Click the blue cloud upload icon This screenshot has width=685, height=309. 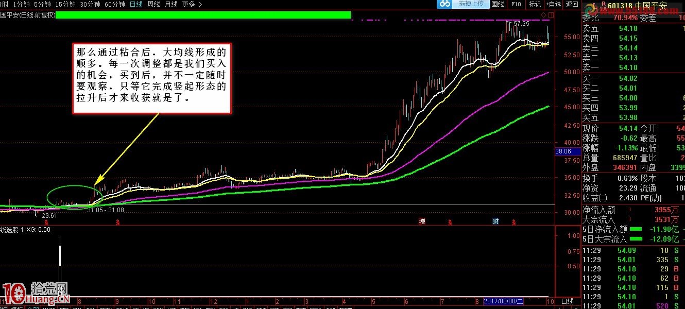point(444,4)
